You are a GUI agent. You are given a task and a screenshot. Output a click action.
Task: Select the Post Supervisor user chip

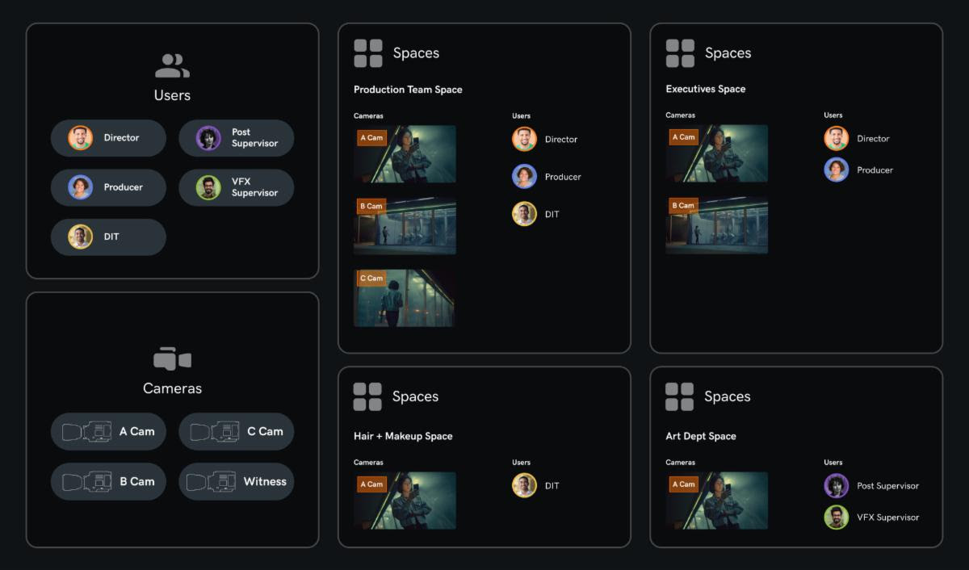click(236, 138)
